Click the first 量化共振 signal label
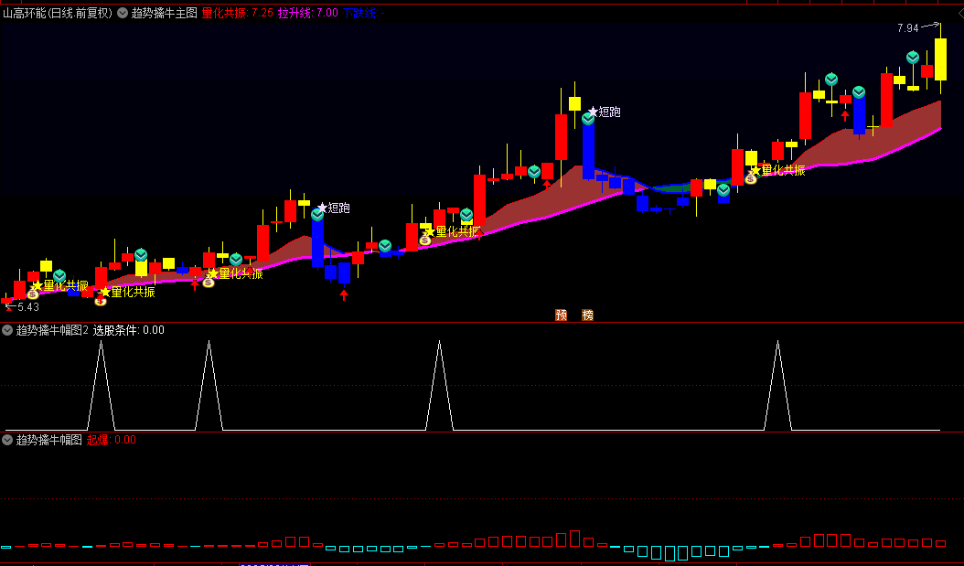This screenshot has width=964, height=566. coord(66,285)
